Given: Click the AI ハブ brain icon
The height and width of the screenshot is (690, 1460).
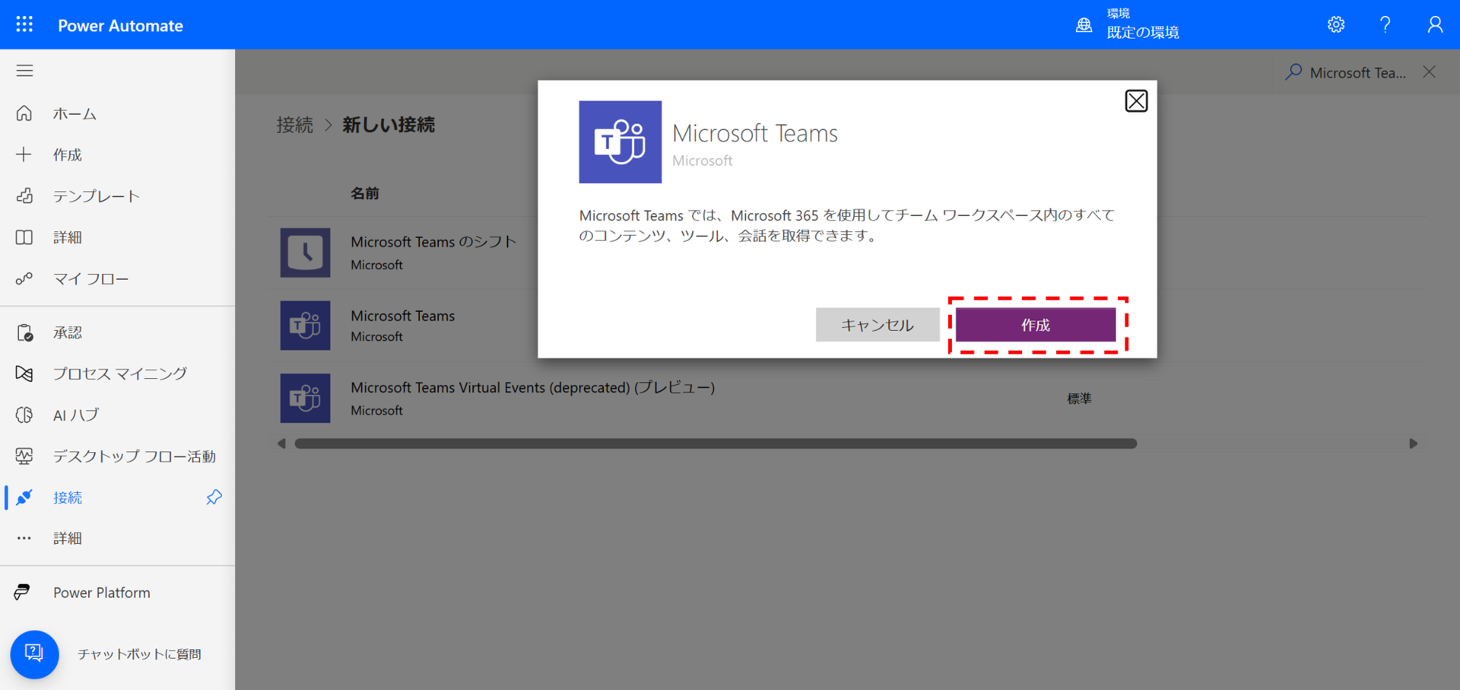Looking at the screenshot, I should tap(24, 415).
